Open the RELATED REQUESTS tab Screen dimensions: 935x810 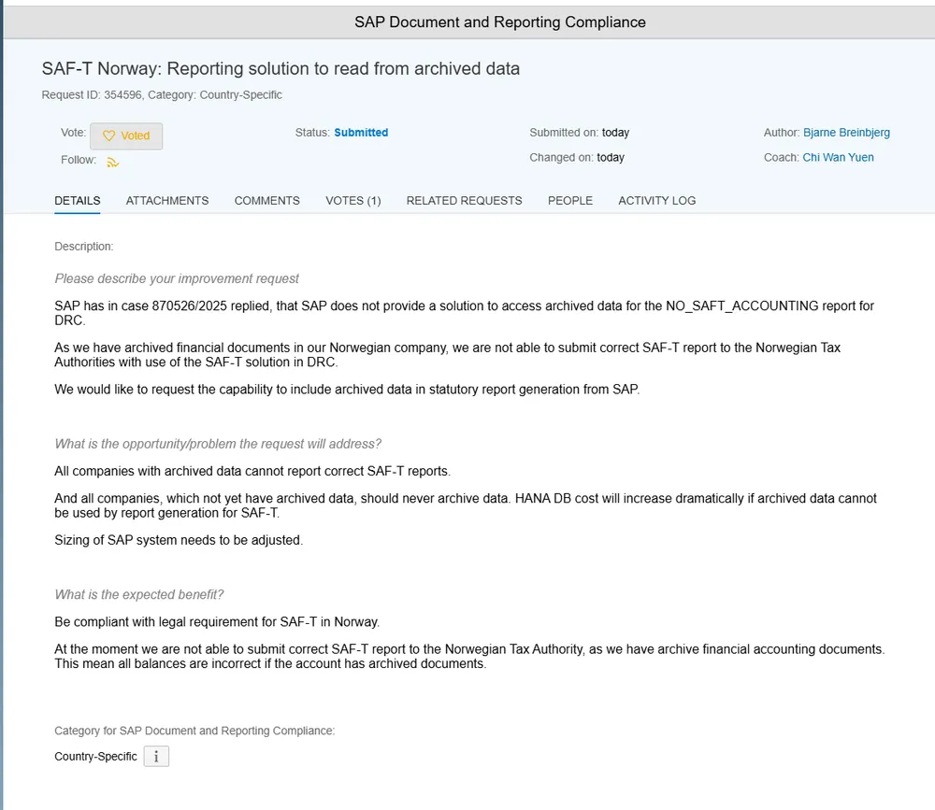point(465,201)
